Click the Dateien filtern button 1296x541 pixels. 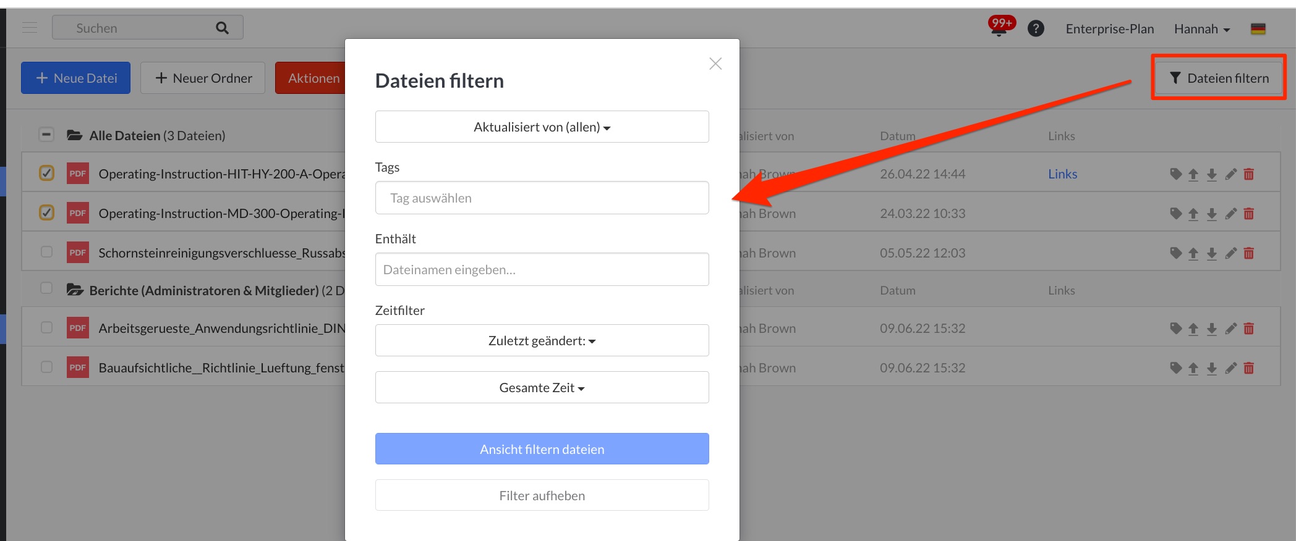1219,78
